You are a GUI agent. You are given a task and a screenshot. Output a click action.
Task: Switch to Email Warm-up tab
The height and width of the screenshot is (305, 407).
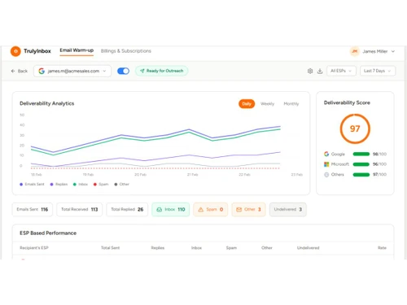click(77, 50)
